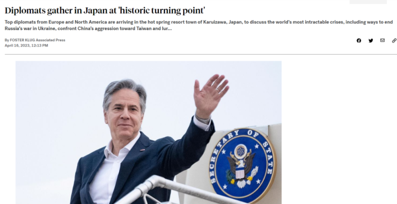Viewport: 397px width, 204px height.
Task: Open the main article photo
Action: coord(148,132)
